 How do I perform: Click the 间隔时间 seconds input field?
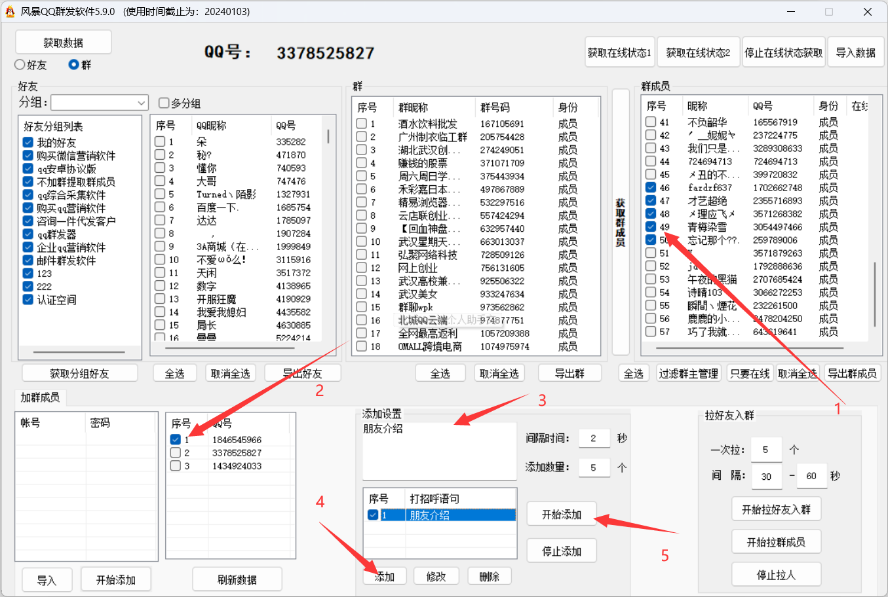tap(594, 438)
